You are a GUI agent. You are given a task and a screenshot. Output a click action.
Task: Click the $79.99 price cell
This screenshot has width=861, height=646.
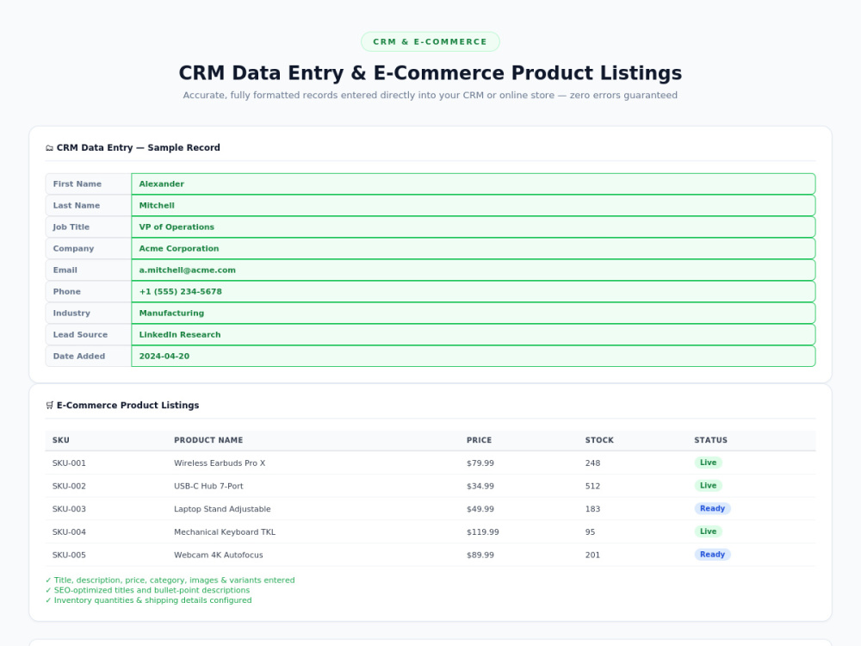(x=480, y=463)
